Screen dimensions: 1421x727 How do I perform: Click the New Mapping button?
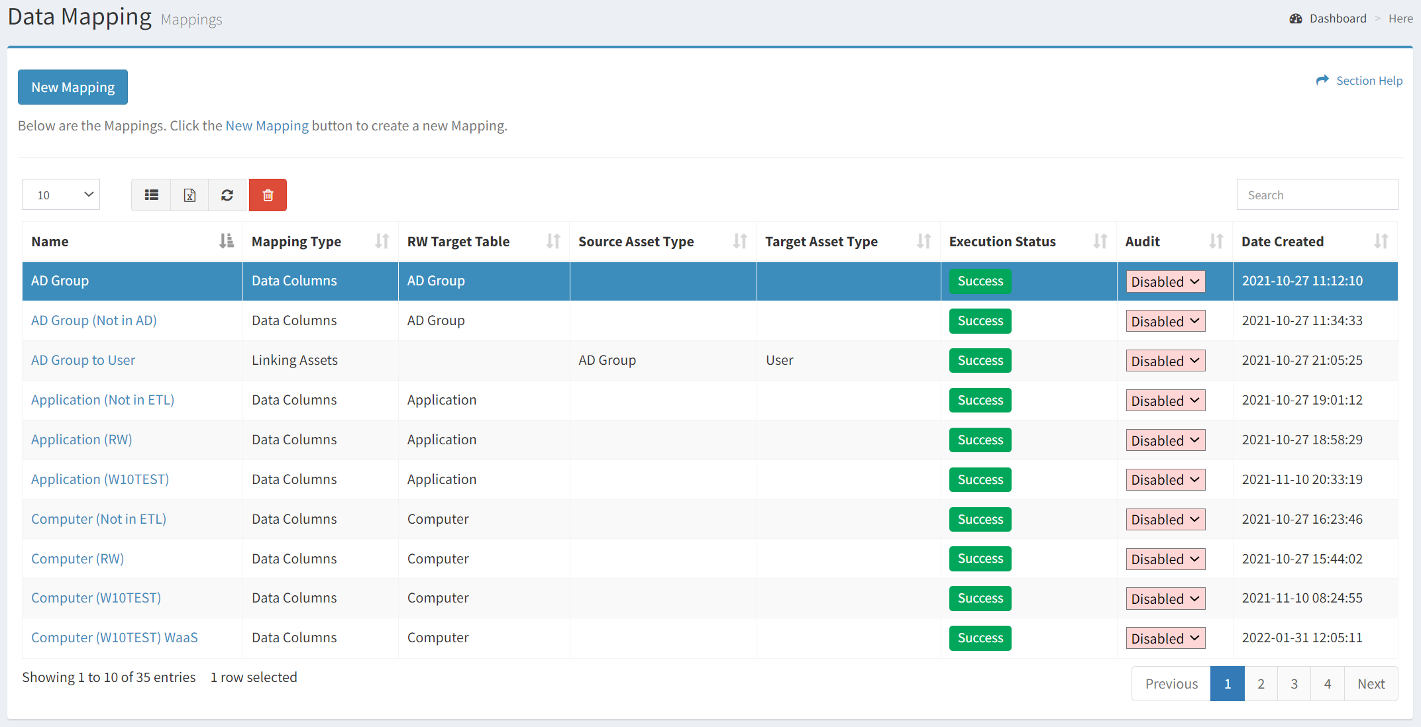coord(72,87)
